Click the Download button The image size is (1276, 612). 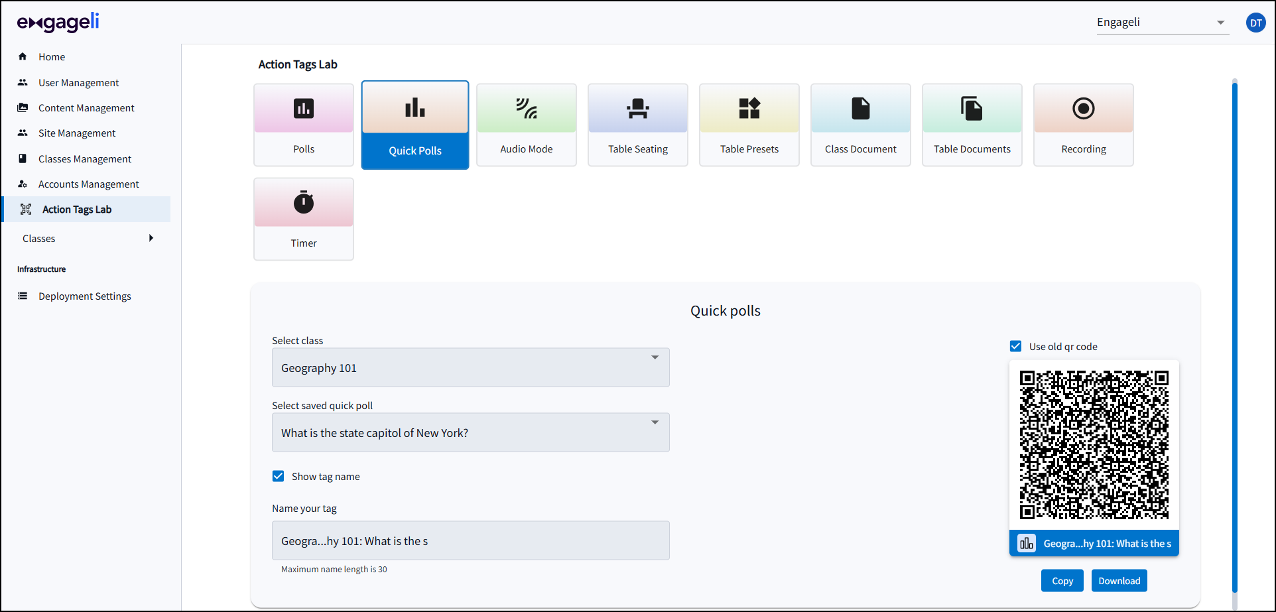pyautogui.click(x=1119, y=581)
